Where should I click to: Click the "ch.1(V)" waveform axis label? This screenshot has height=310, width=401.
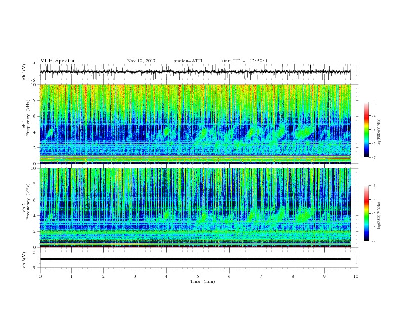click(x=24, y=72)
